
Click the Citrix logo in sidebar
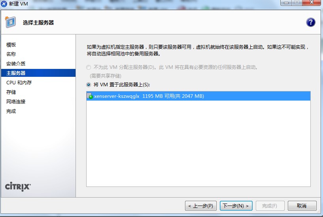pos(18,187)
